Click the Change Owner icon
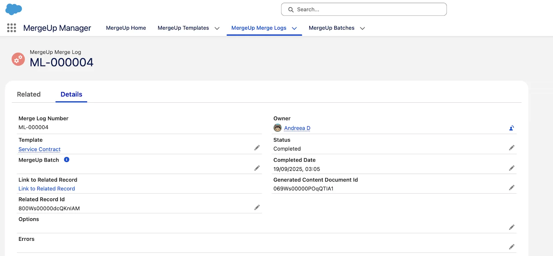The height and width of the screenshot is (256, 553). [x=512, y=128]
